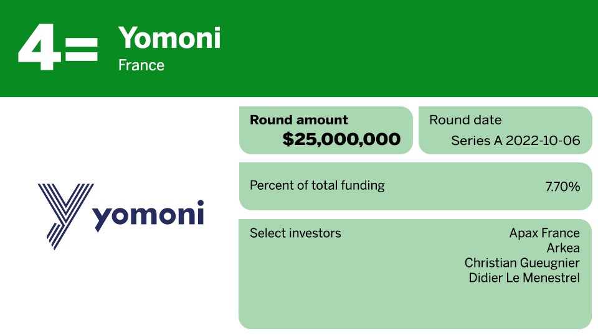Click the digit 4 in the rank

(40, 48)
